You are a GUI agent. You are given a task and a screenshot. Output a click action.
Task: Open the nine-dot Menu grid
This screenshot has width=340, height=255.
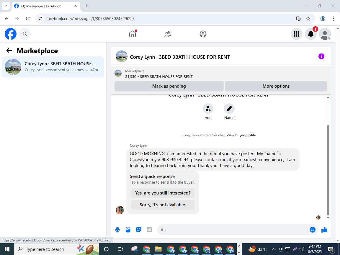point(296,34)
